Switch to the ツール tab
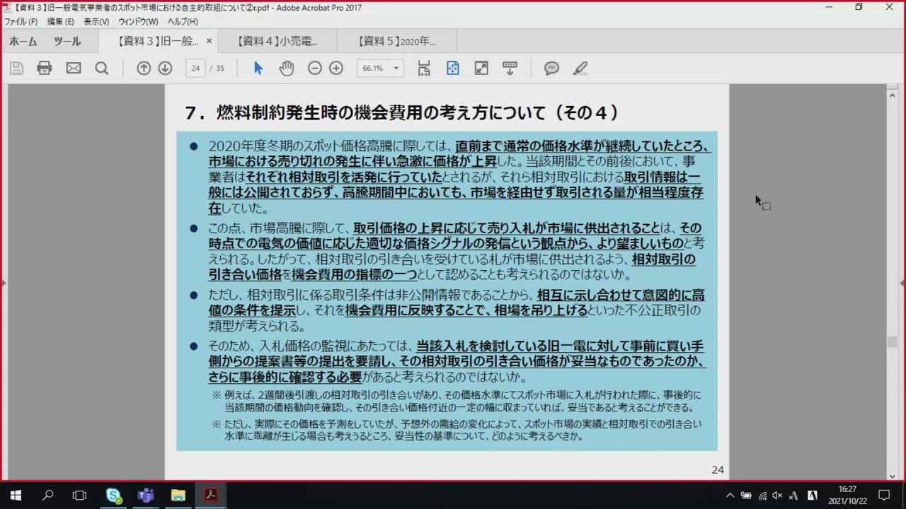The height and width of the screenshot is (509, 906). (67, 42)
